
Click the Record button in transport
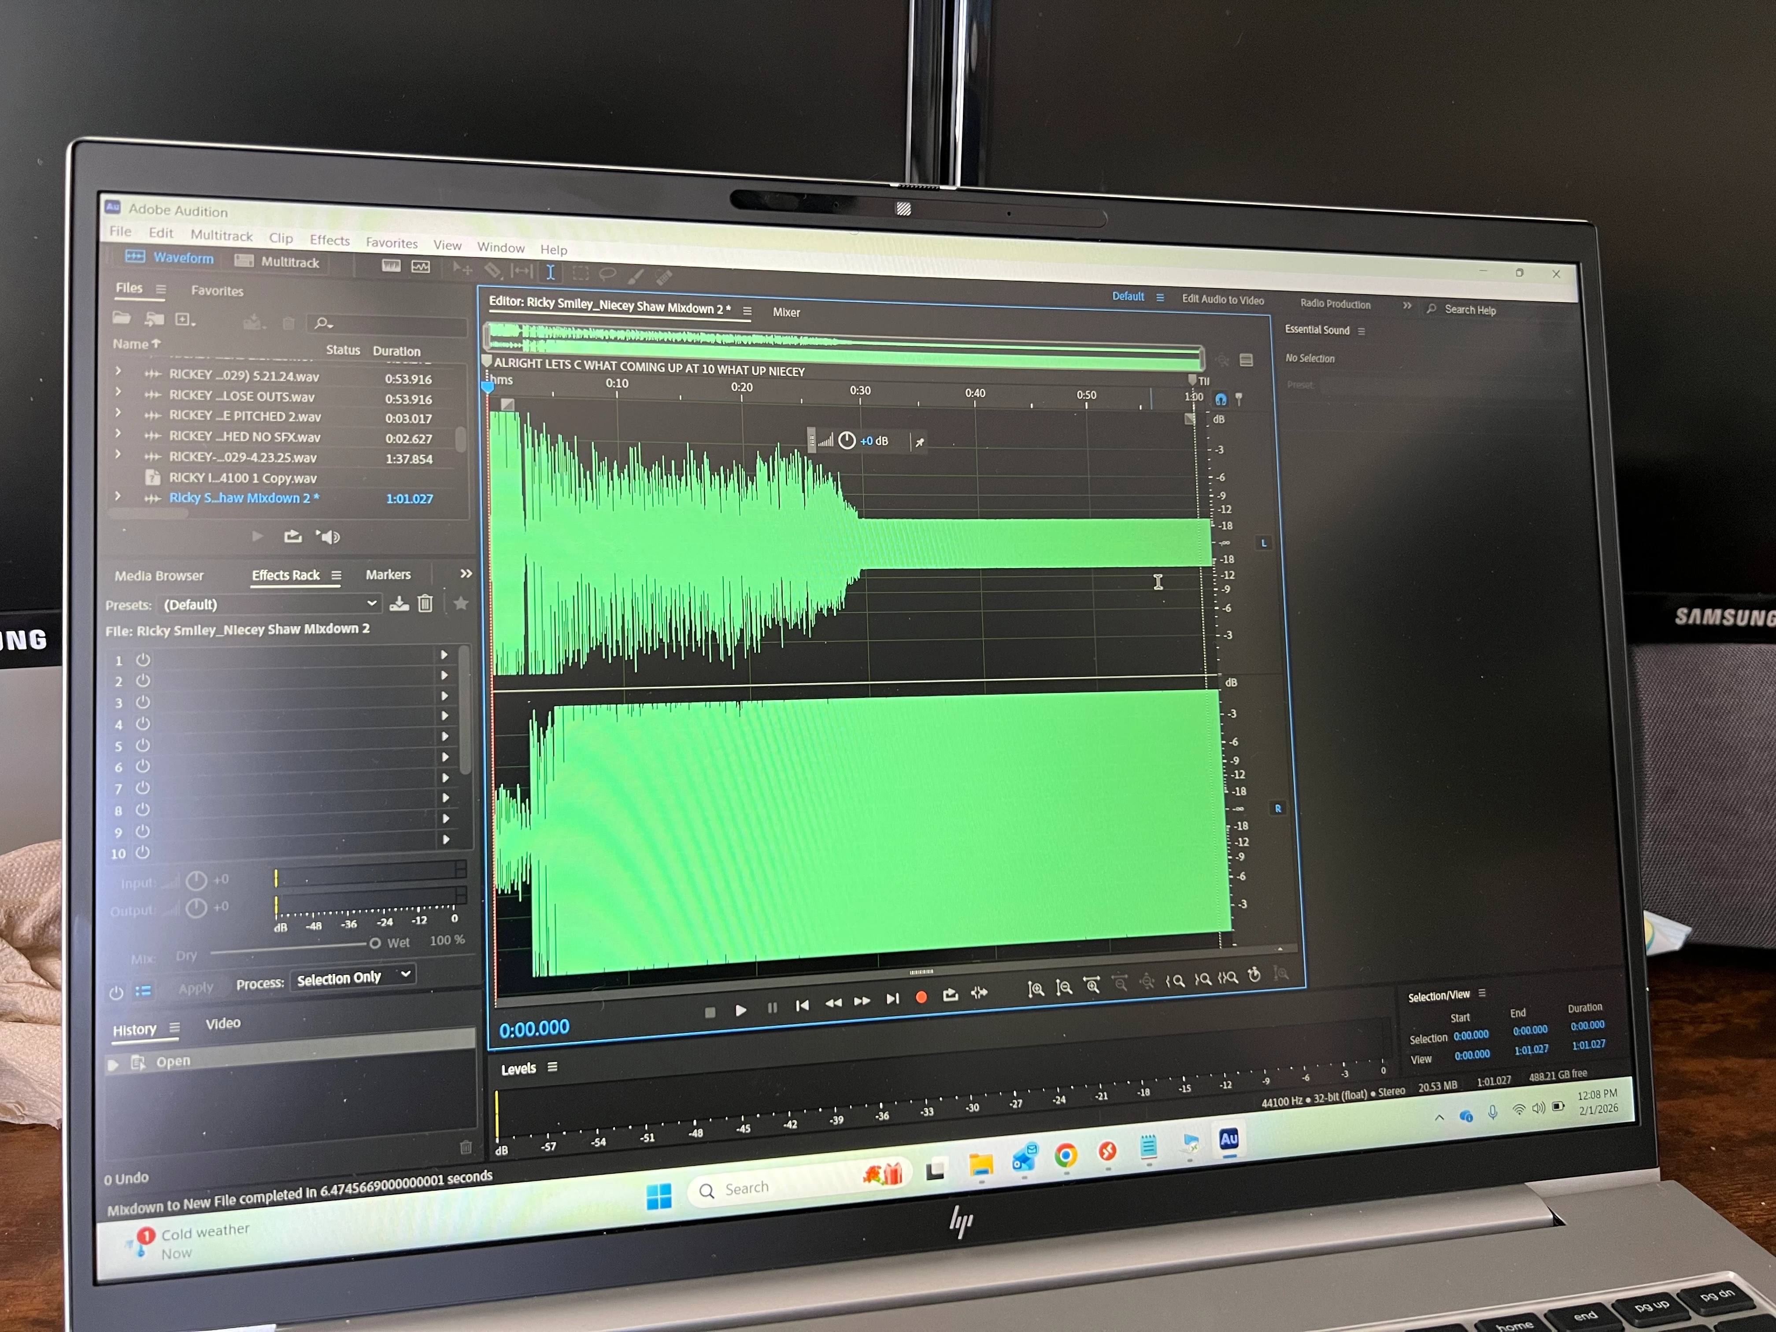pyautogui.click(x=921, y=997)
